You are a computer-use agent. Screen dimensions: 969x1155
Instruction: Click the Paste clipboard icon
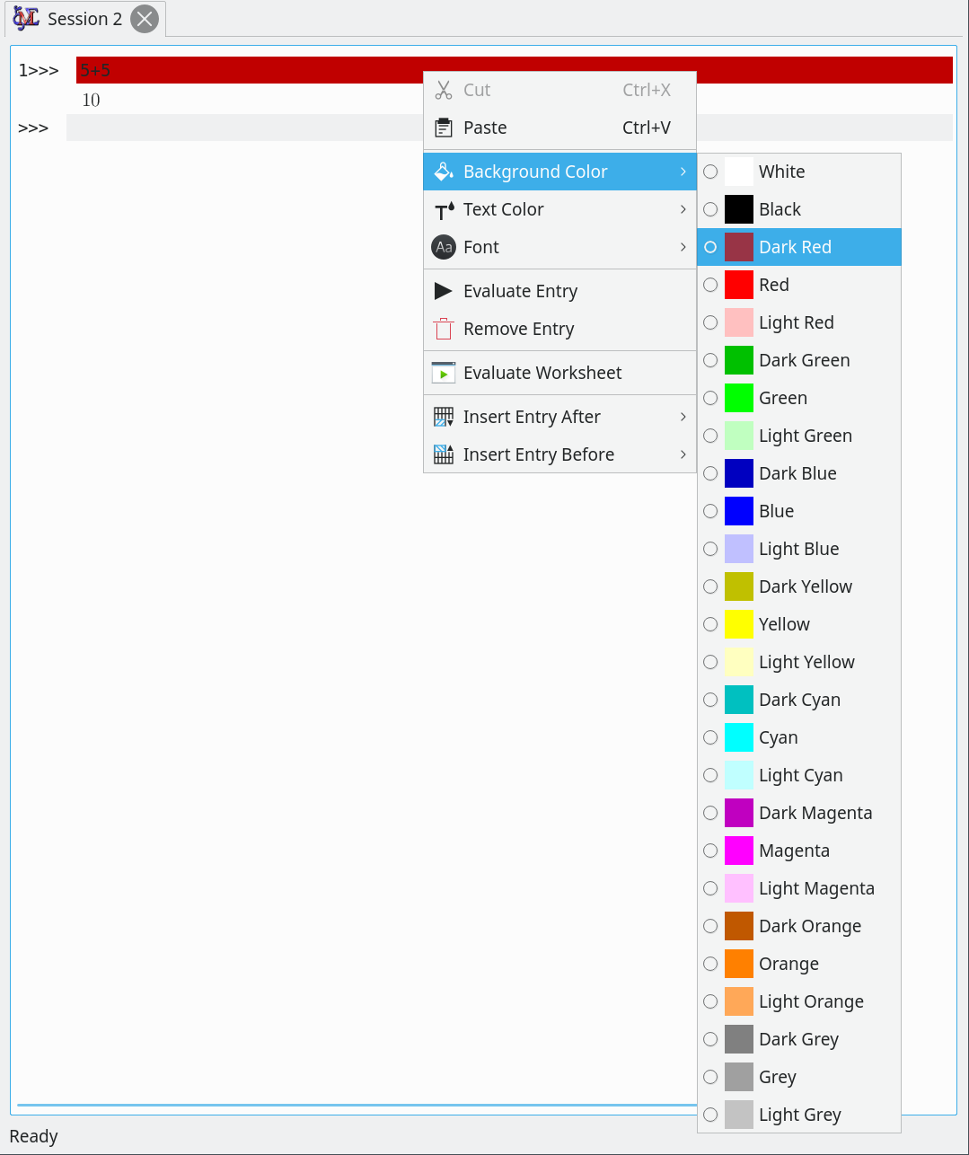pos(444,128)
